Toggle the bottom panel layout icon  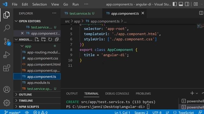[x=181, y=4]
